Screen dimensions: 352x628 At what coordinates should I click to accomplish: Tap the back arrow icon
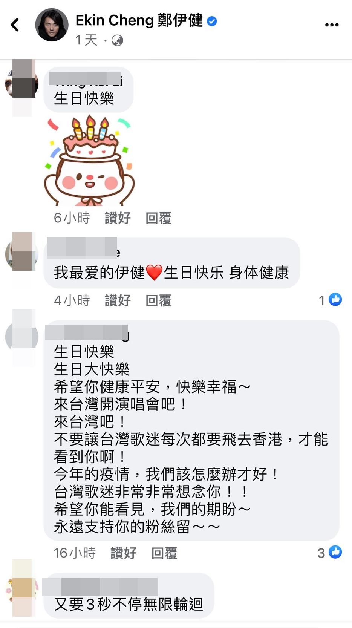(x=15, y=25)
